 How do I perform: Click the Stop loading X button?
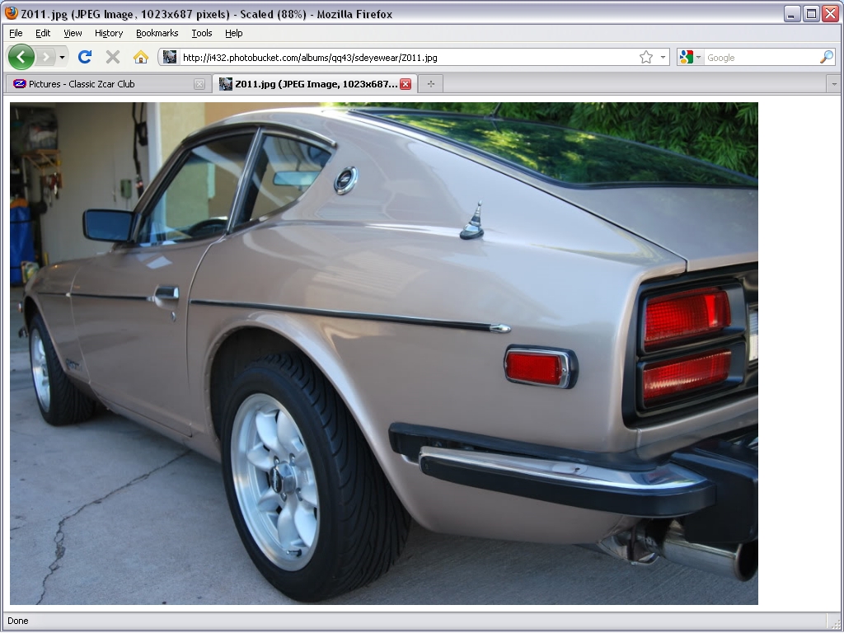click(113, 57)
